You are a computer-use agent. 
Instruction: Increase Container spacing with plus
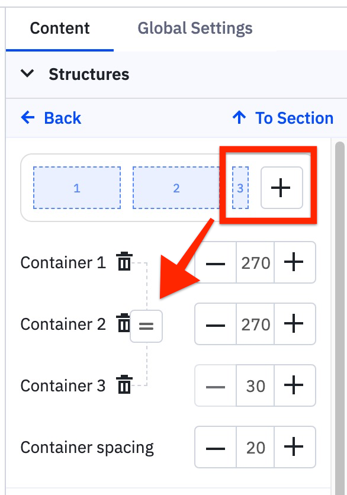tap(295, 447)
